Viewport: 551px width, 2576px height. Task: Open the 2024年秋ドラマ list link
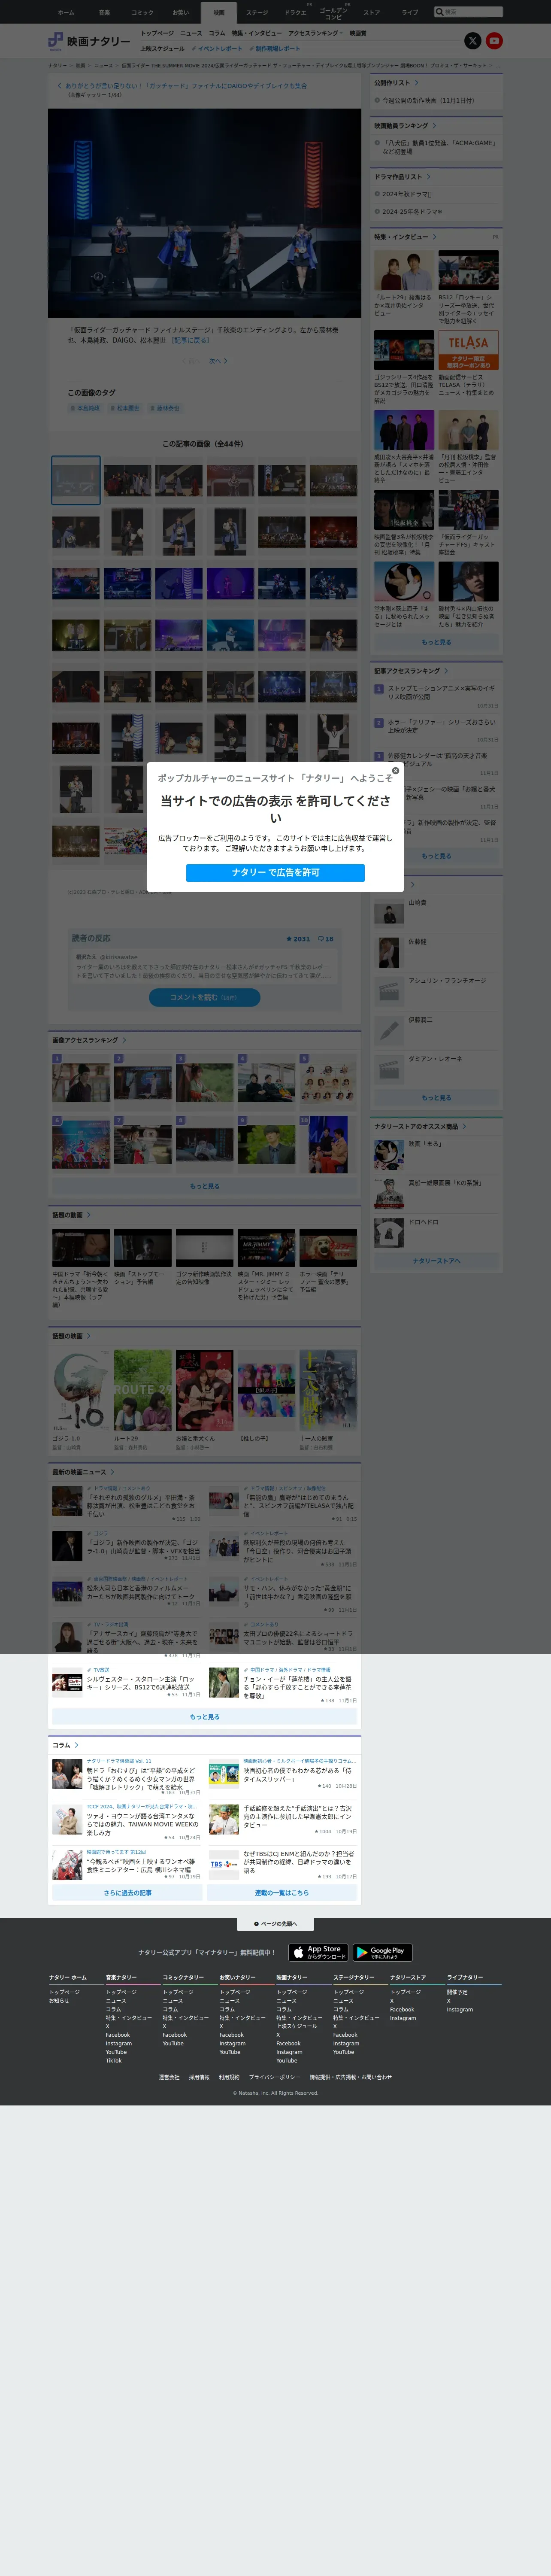pyautogui.click(x=406, y=194)
